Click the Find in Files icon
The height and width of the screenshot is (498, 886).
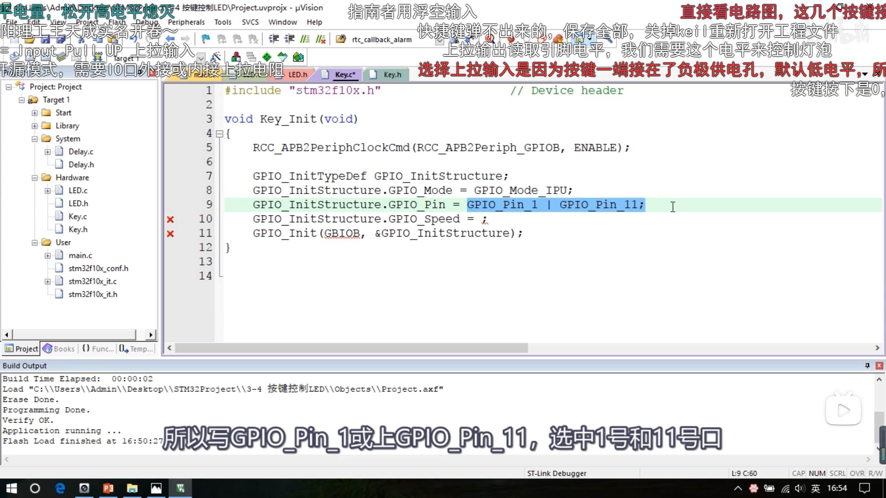[341, 39]
